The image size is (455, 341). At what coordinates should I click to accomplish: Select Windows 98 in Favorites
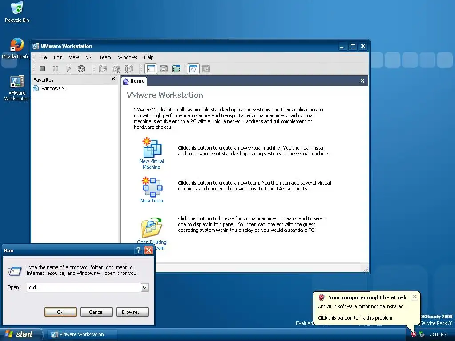click(54, 88)
